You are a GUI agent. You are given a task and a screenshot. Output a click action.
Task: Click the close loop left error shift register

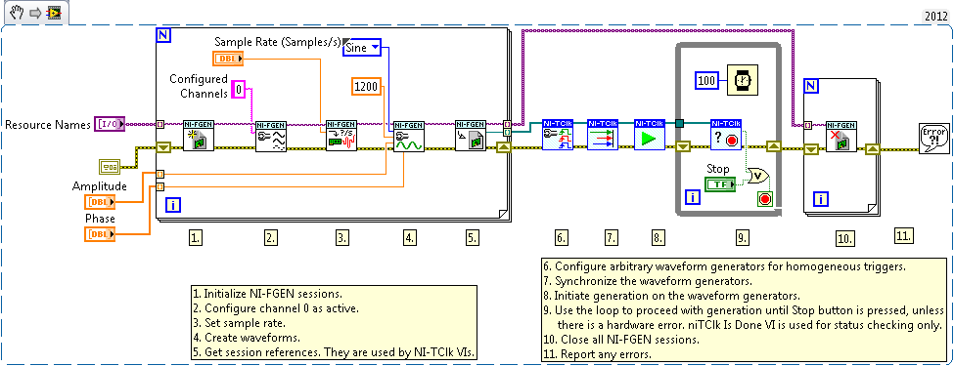[x=810, y=149]
